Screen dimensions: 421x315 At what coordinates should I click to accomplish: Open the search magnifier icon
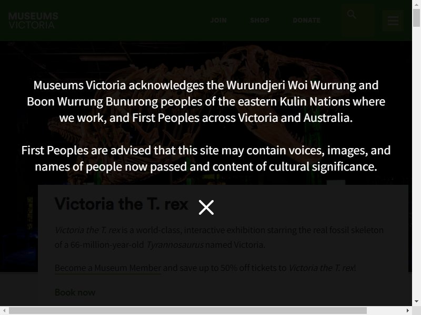coord(352,14)
